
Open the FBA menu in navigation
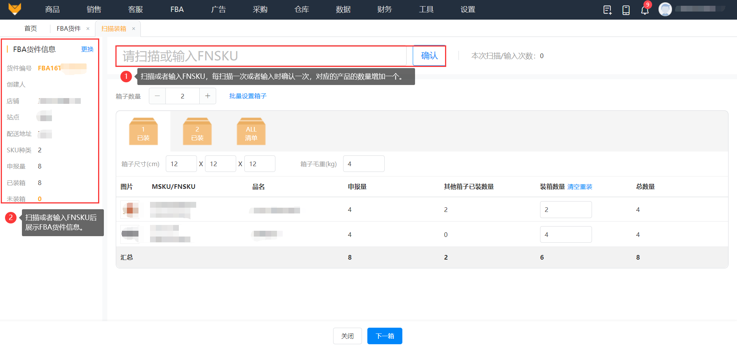click(x=177, y=10)
